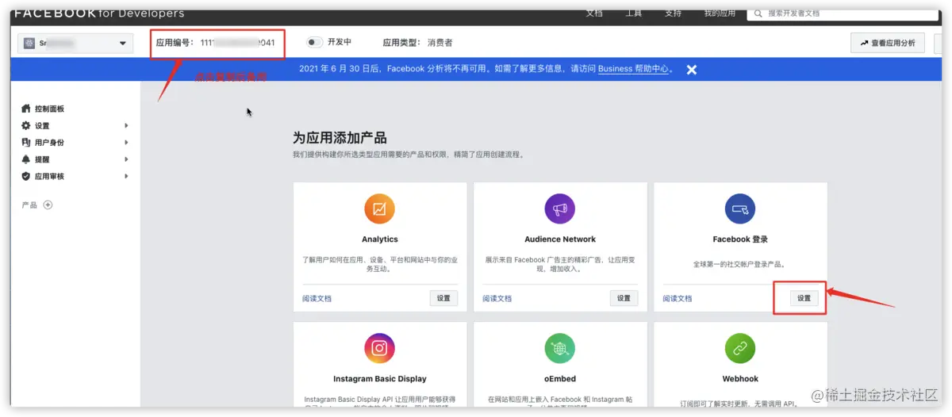952x417 pixels.
Task: Click the Analytics product icon
Action: click(x=379, y=209)
